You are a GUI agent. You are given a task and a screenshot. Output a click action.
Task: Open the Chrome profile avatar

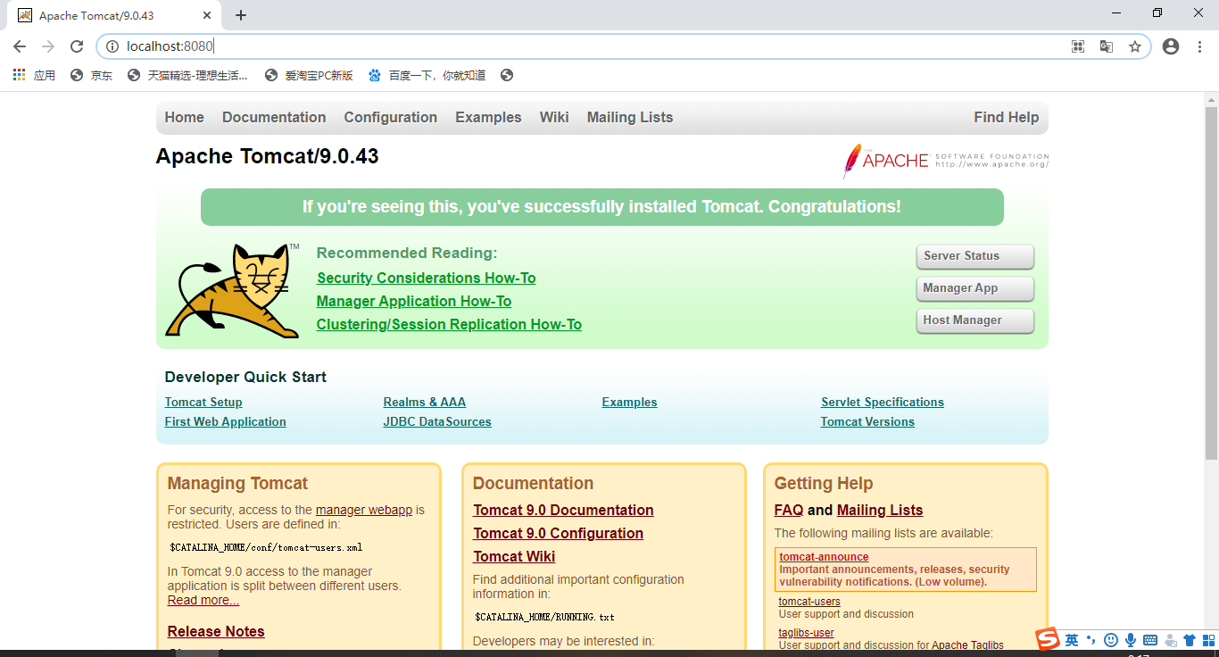[x=1171, y=46]
